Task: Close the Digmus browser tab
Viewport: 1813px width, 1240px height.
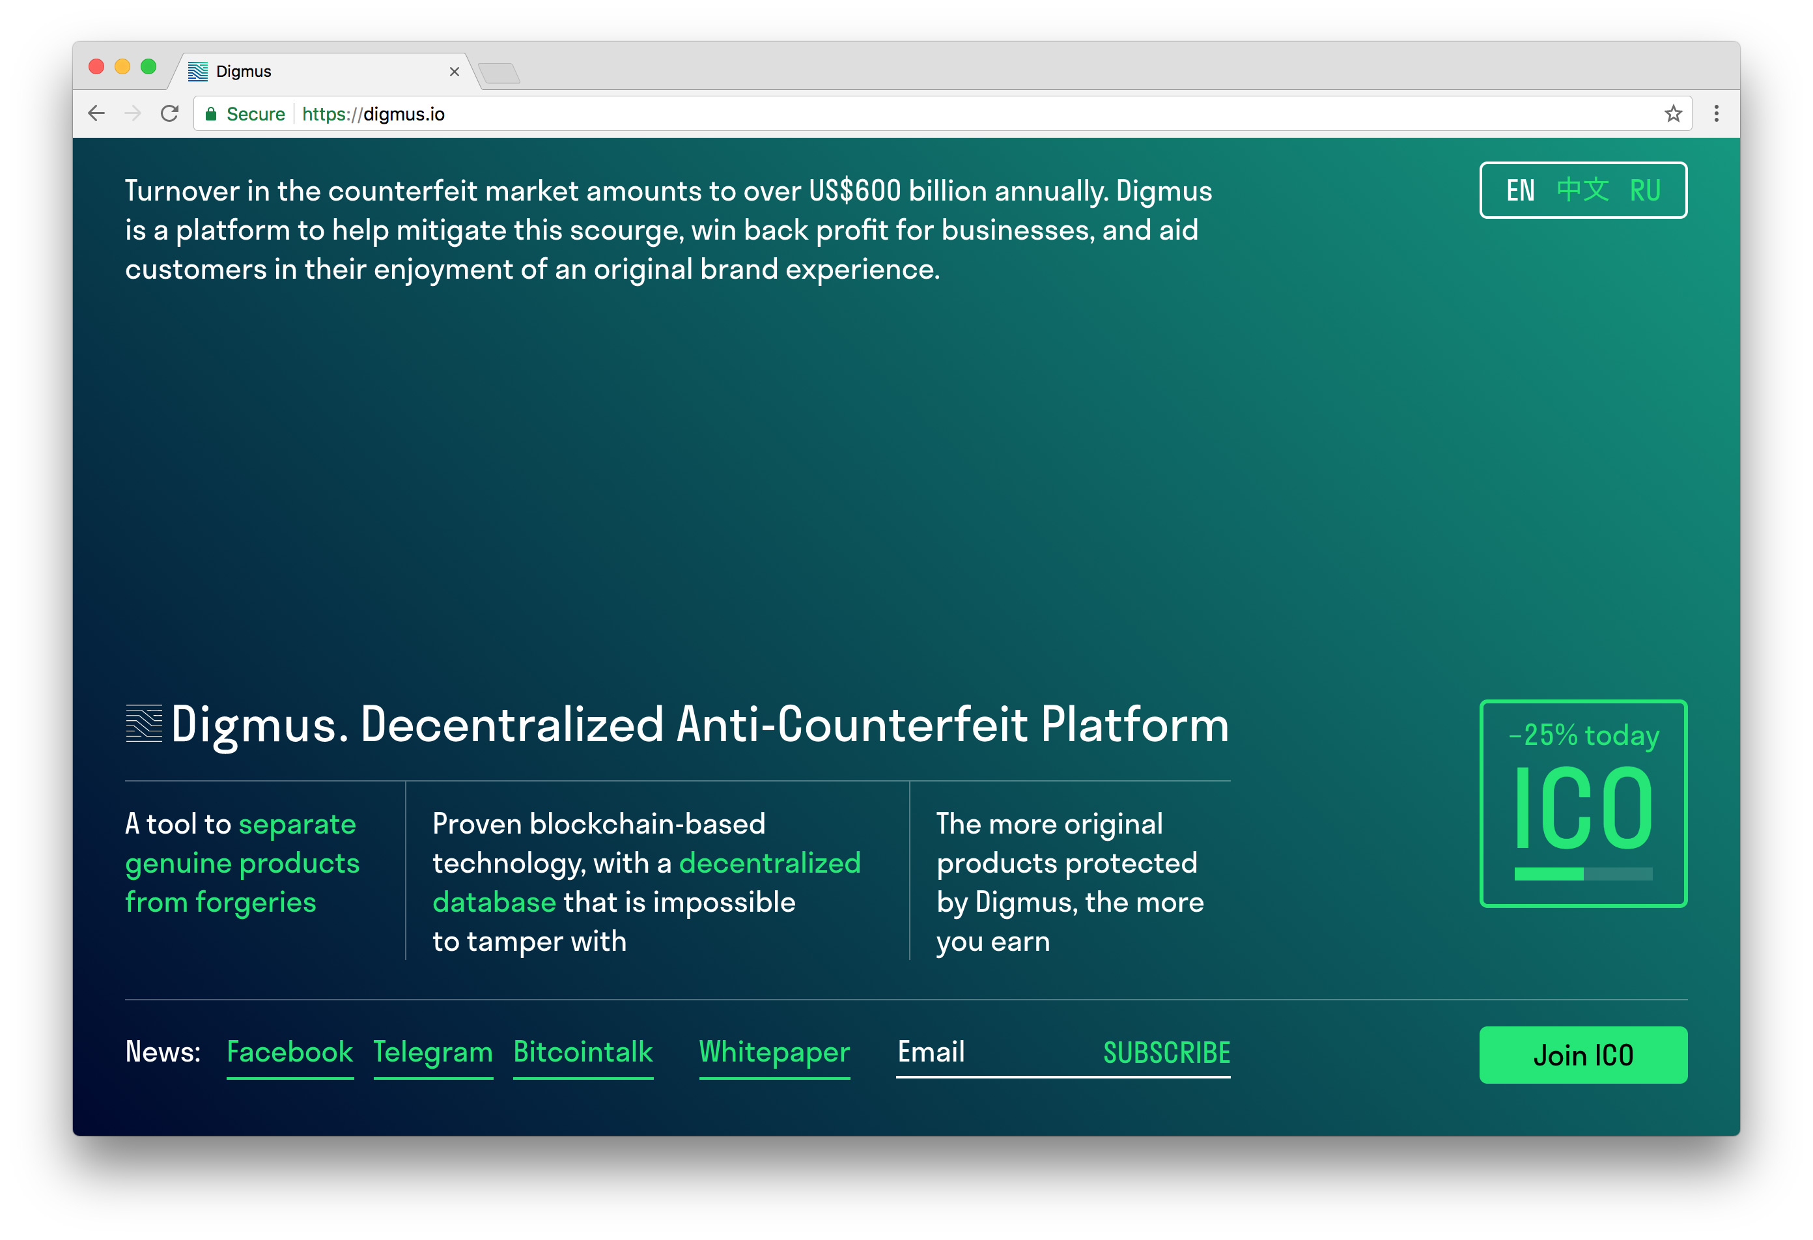Action: (454, 72)
